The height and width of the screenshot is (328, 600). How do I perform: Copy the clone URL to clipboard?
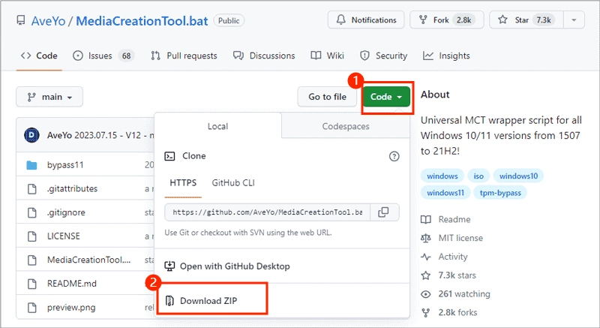click(383, 212)
